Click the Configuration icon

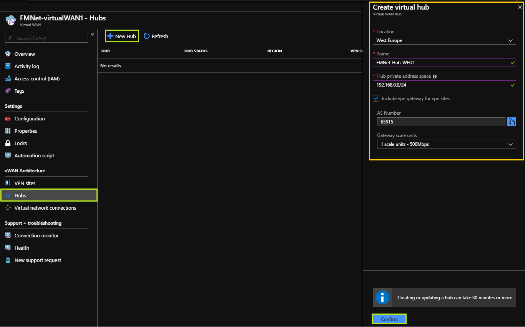pos(8,118)
